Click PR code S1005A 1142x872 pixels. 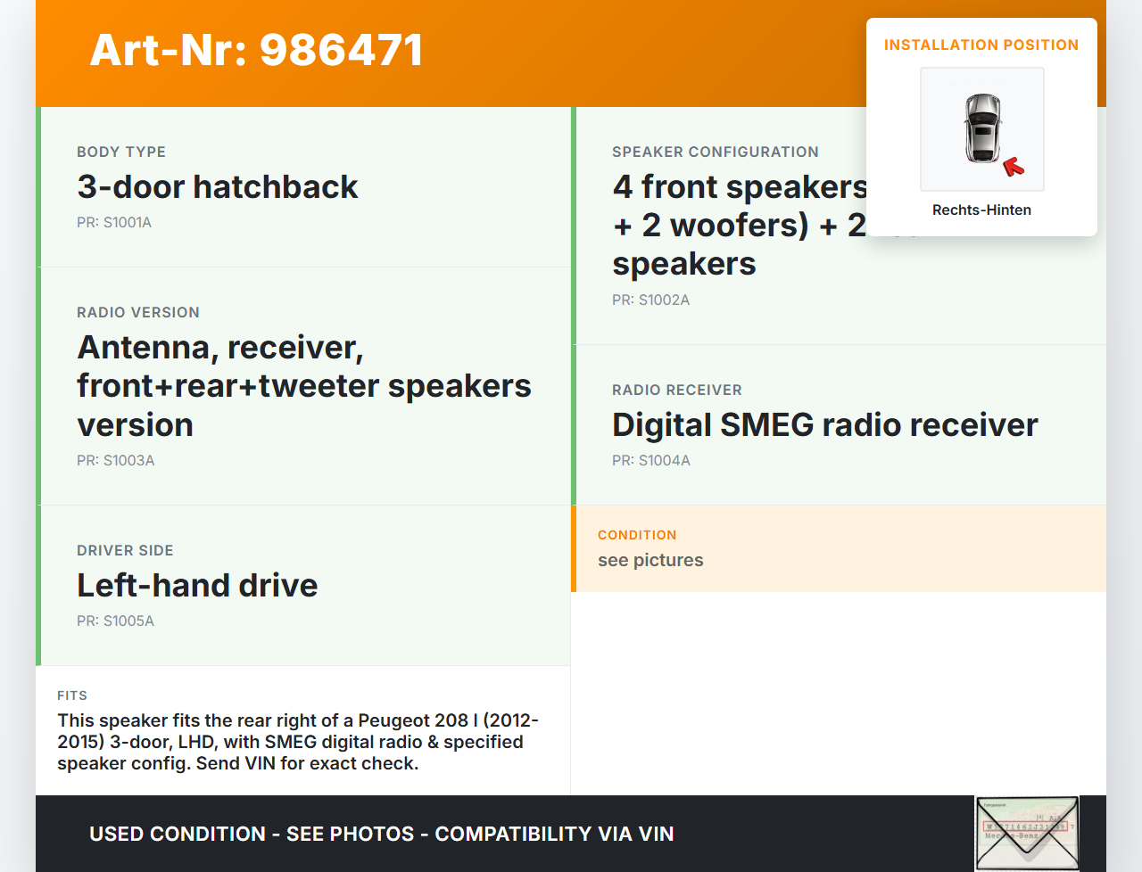click(115, 621)
